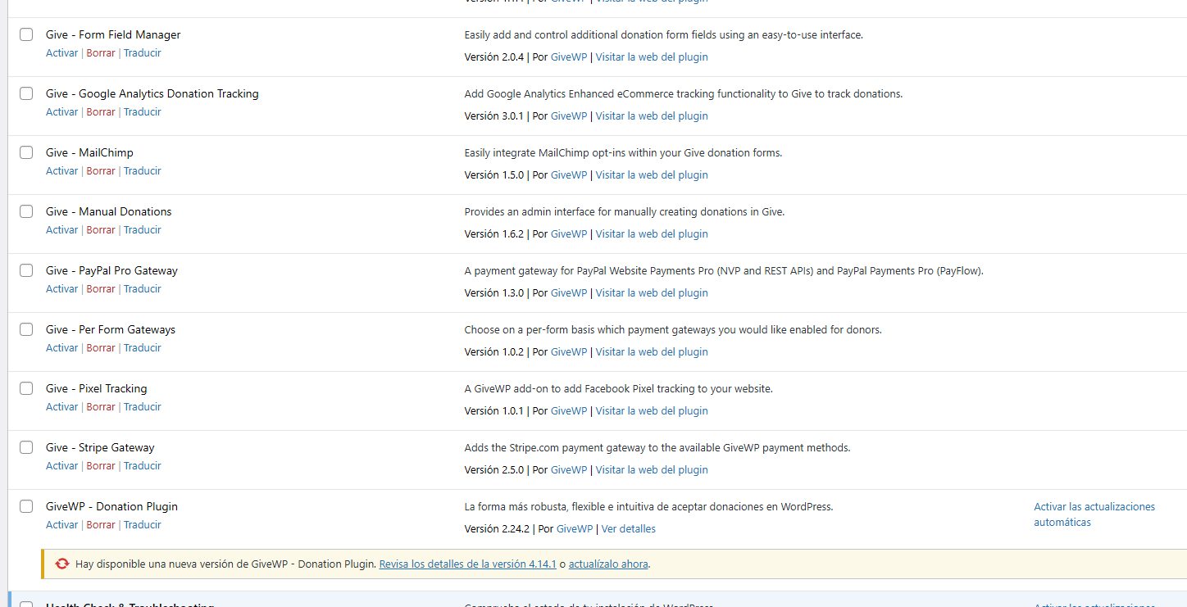Review version 4.14.1 details link
The image size is (1187, 607).
click(467, 564)
